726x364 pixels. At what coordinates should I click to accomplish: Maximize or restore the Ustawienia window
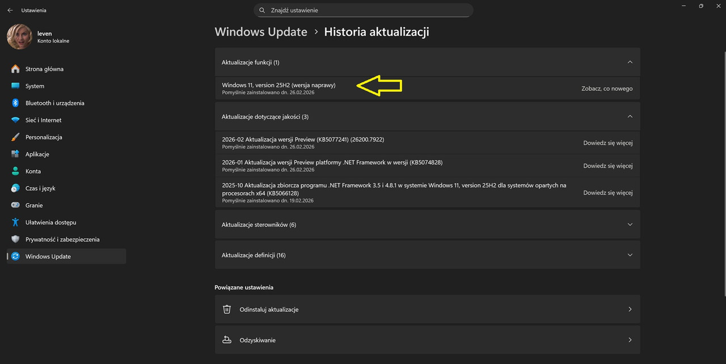[701, 6]
